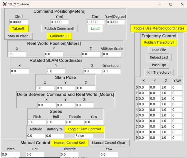This screenshot has height=158, width=187.
Task: Click the Publish Command! button
Action: tap(59, 29)
